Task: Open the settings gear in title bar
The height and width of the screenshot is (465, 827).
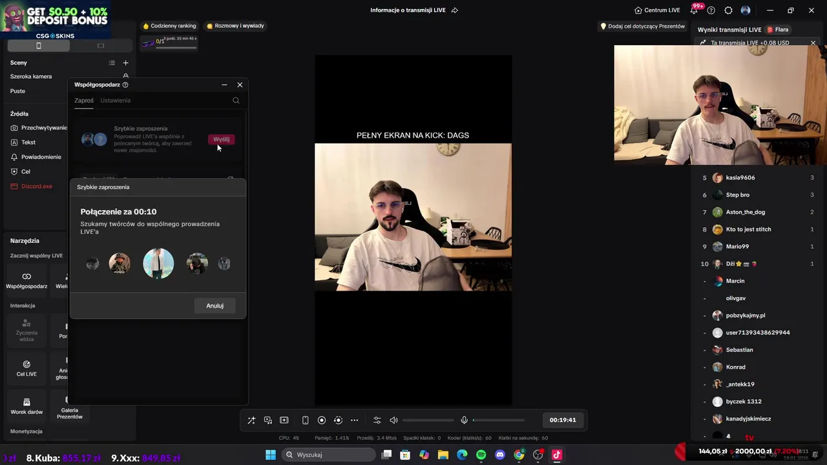Action: pos(728,10)
